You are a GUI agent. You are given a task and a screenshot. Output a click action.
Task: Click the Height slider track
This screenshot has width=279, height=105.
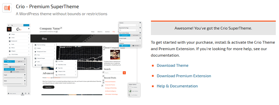pos(13,78)
